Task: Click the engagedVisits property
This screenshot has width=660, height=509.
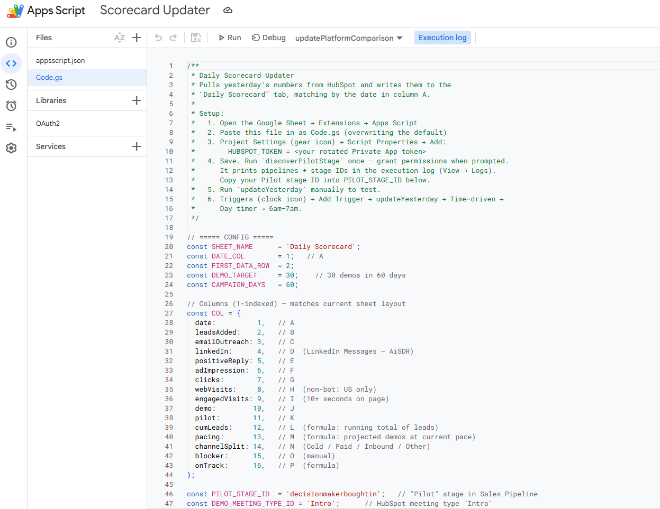Action: [x=222, y=399]
